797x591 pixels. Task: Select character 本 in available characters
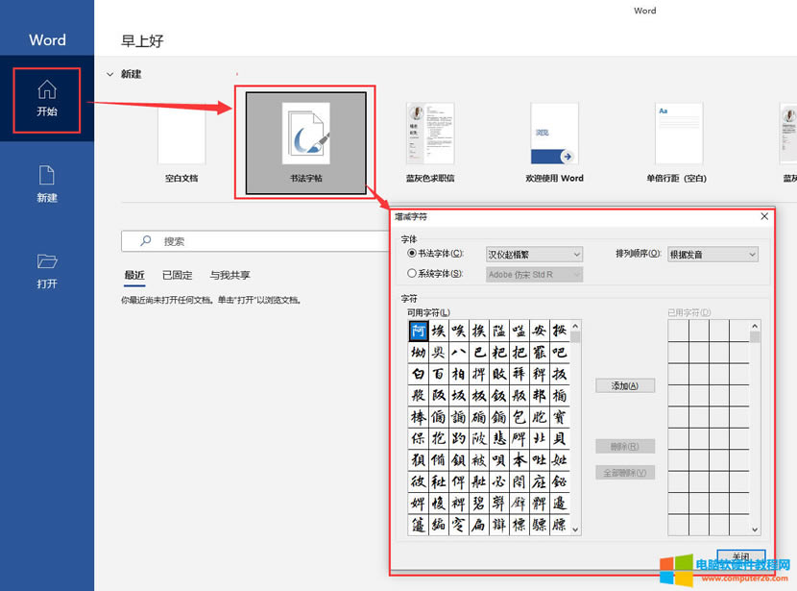coord(519,459)
